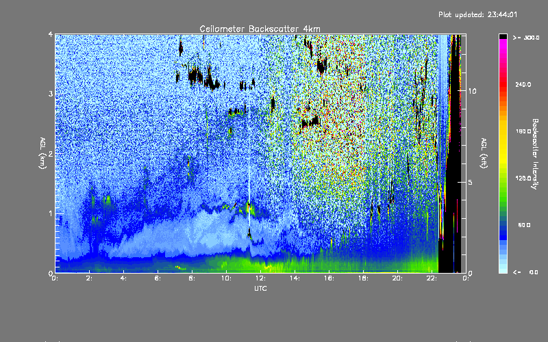Click the '22:' hour tick label
This screenshot has width=548, height=342.
tap(432, 278)
